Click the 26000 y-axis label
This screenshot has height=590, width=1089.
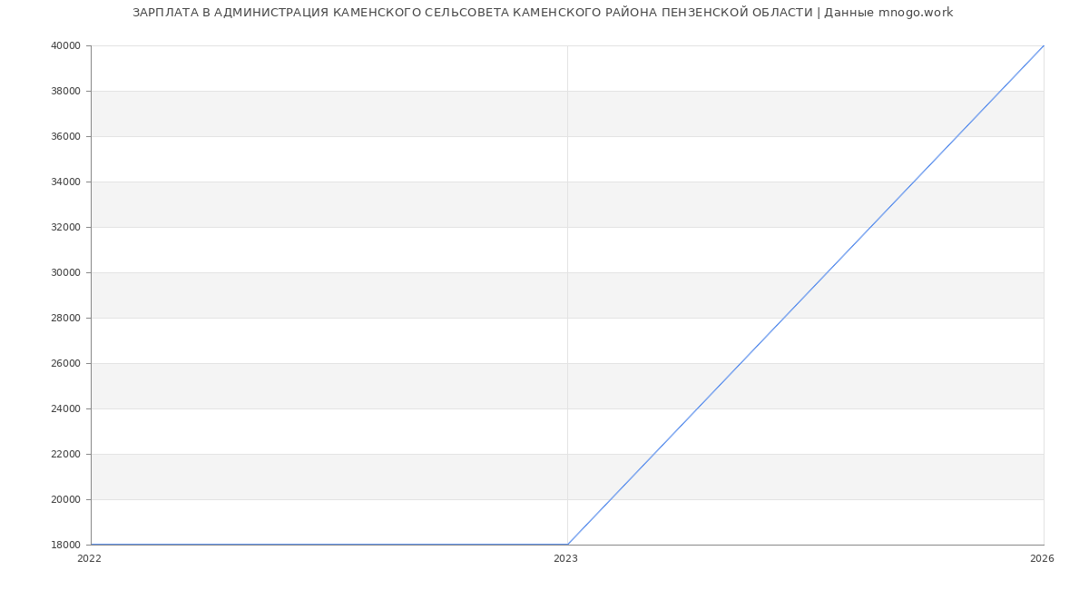point(66,363)
